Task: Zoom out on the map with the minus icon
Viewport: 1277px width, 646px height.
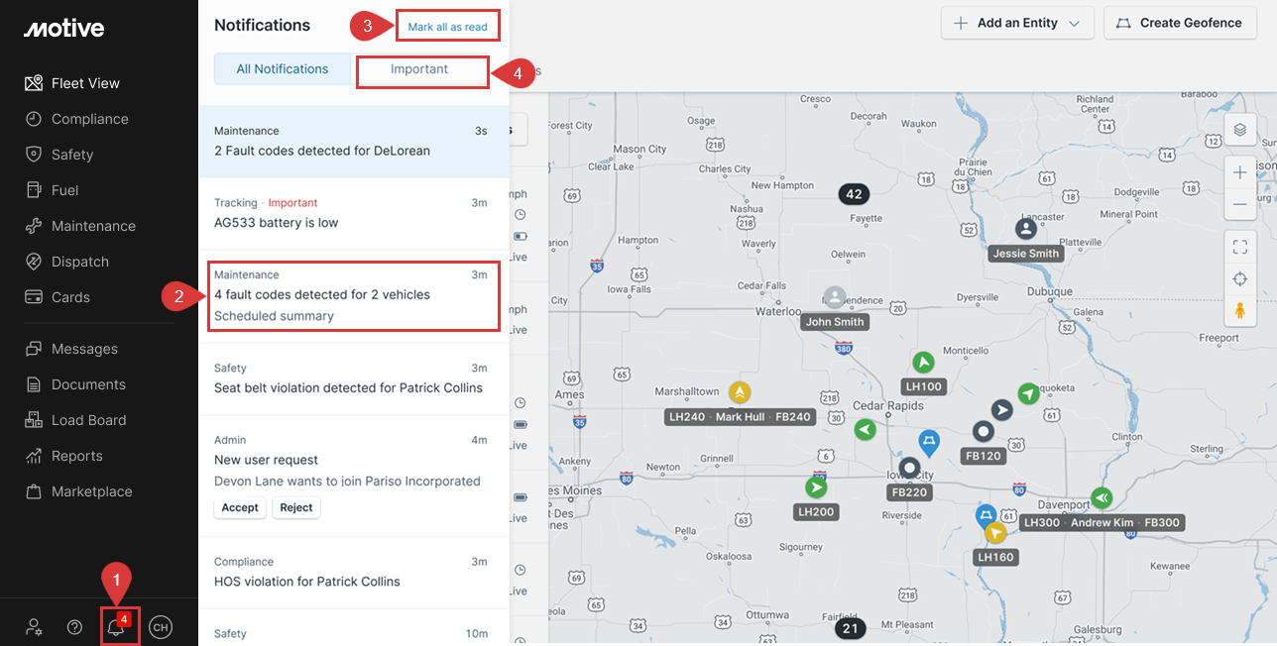Action: pyautogui.click(x=1239, y=205)
